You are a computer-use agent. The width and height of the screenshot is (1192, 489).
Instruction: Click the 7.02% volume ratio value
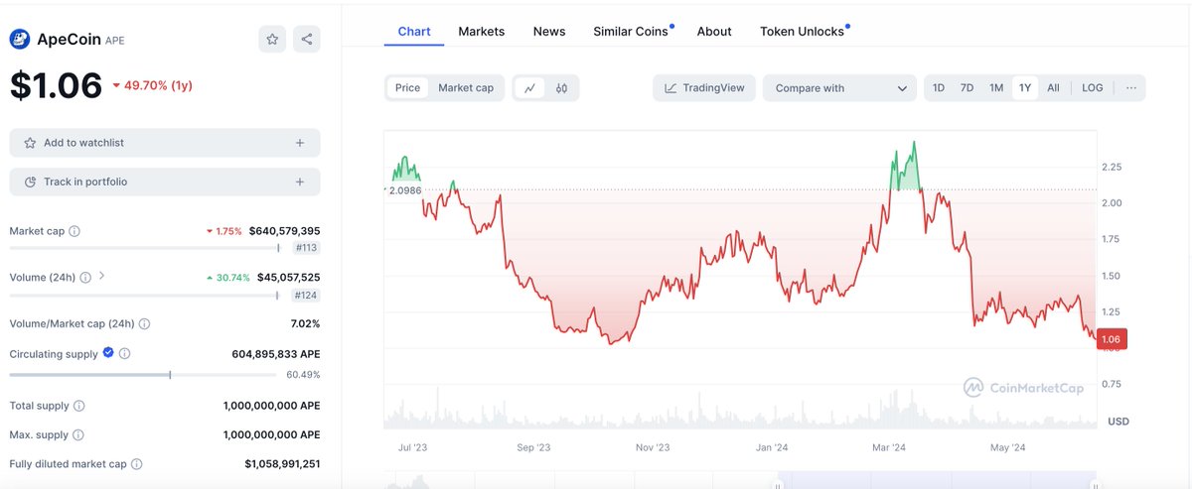click(x=305, y=324)
